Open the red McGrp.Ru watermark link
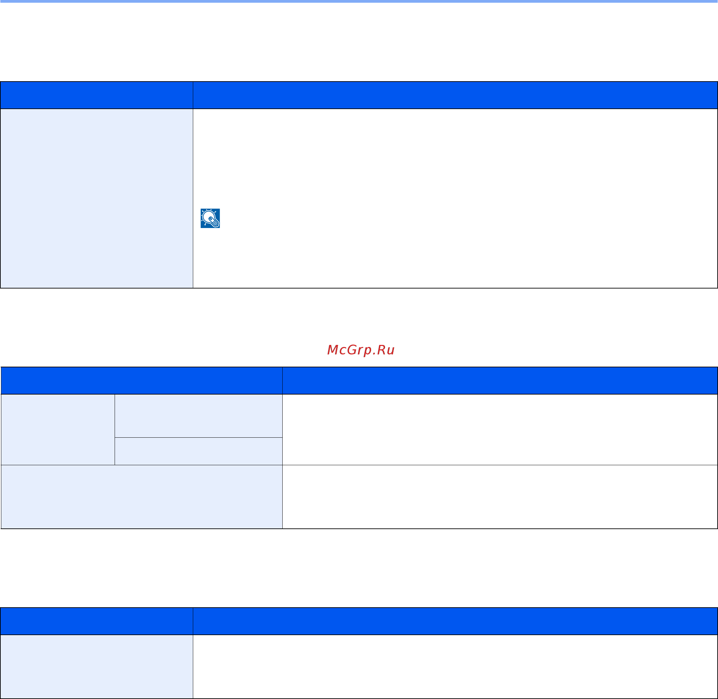This screenshot has height=699, width=718. point(361,350)
